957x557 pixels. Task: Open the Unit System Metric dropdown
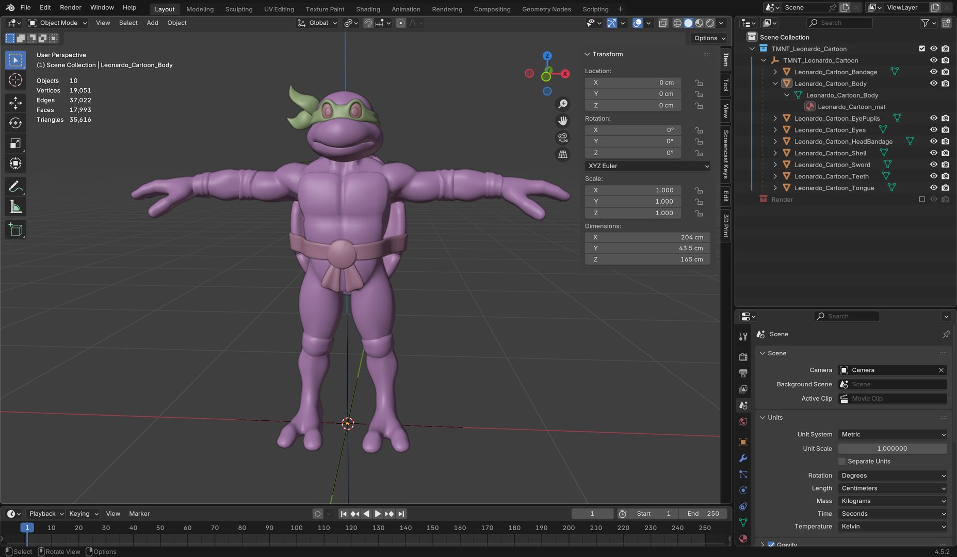point(893,434)
